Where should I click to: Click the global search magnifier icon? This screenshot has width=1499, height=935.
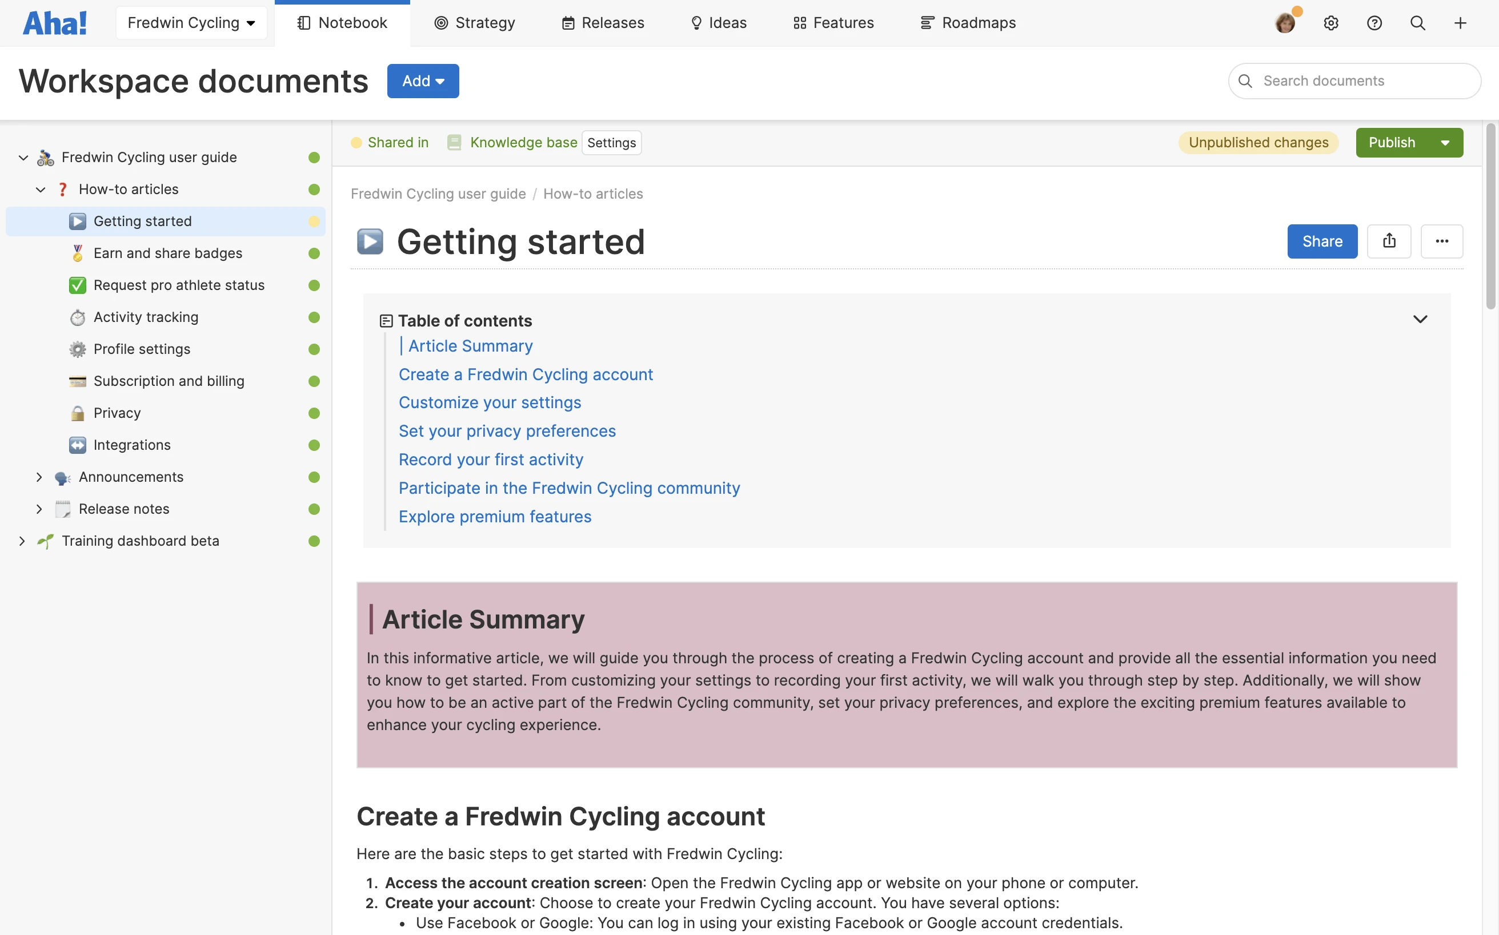point(1417,23)
